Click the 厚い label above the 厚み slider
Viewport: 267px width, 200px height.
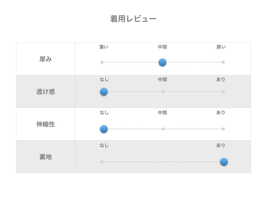[221, 47]
